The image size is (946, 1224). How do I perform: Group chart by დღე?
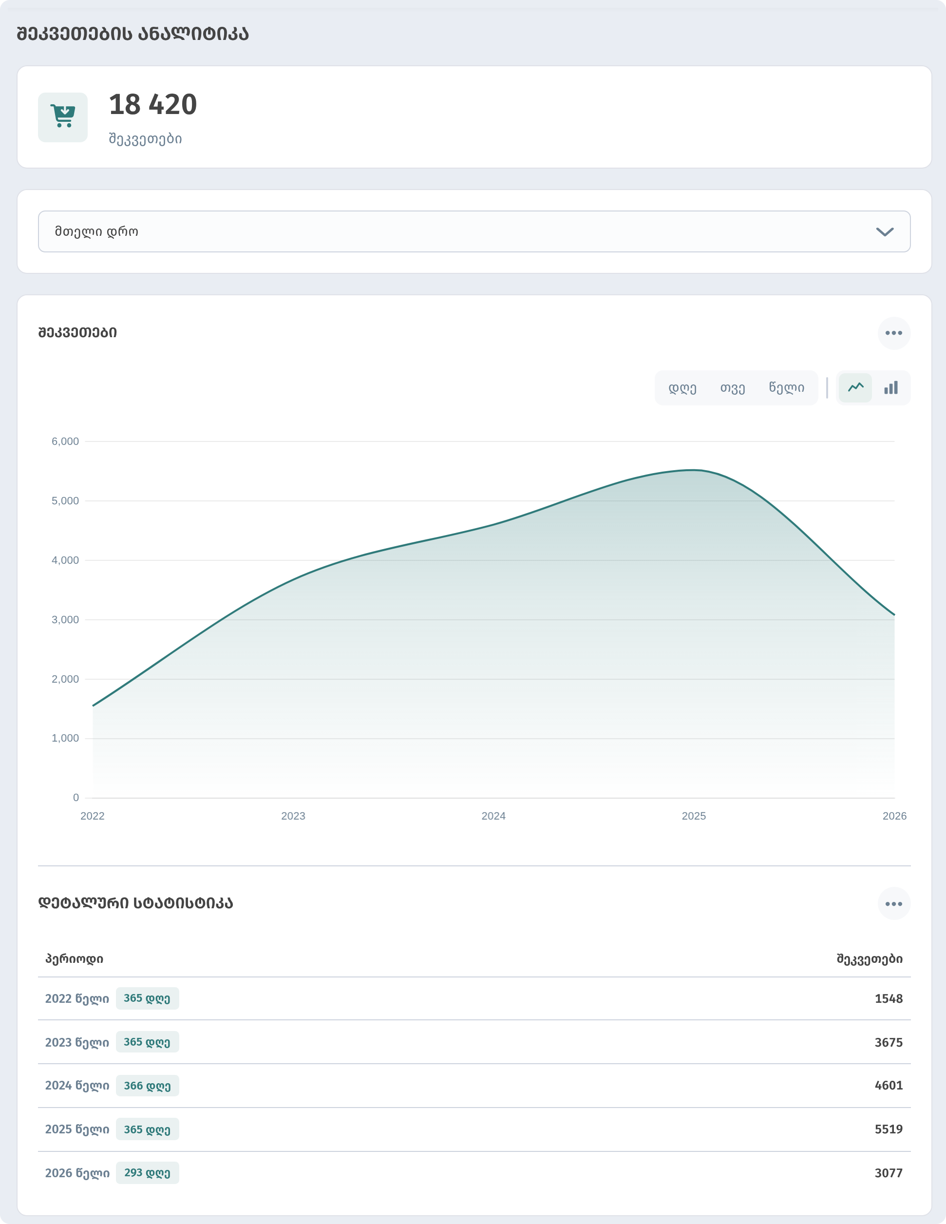tap(682, 388)
